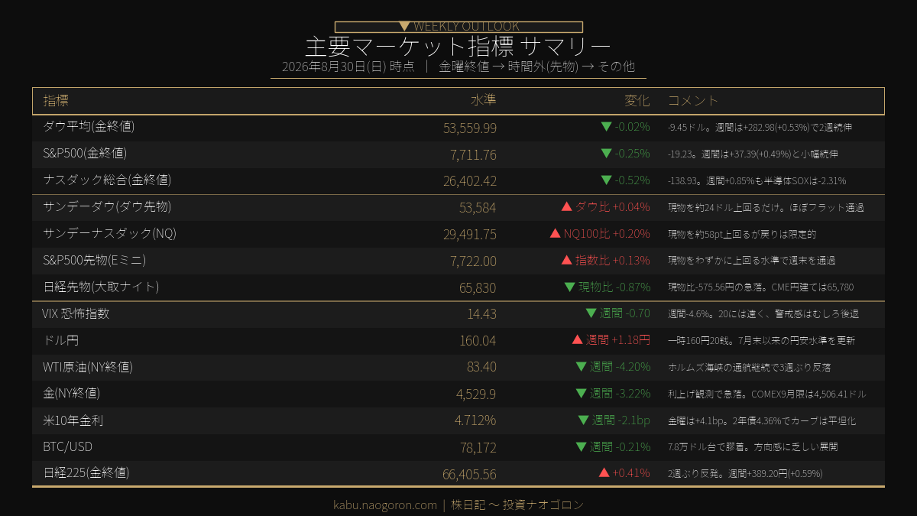Click the BTC/USD level 78,172

coord(478,446)
